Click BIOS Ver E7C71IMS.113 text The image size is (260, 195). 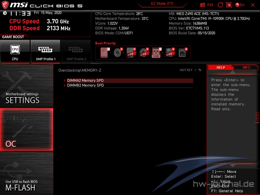point(189,28)
